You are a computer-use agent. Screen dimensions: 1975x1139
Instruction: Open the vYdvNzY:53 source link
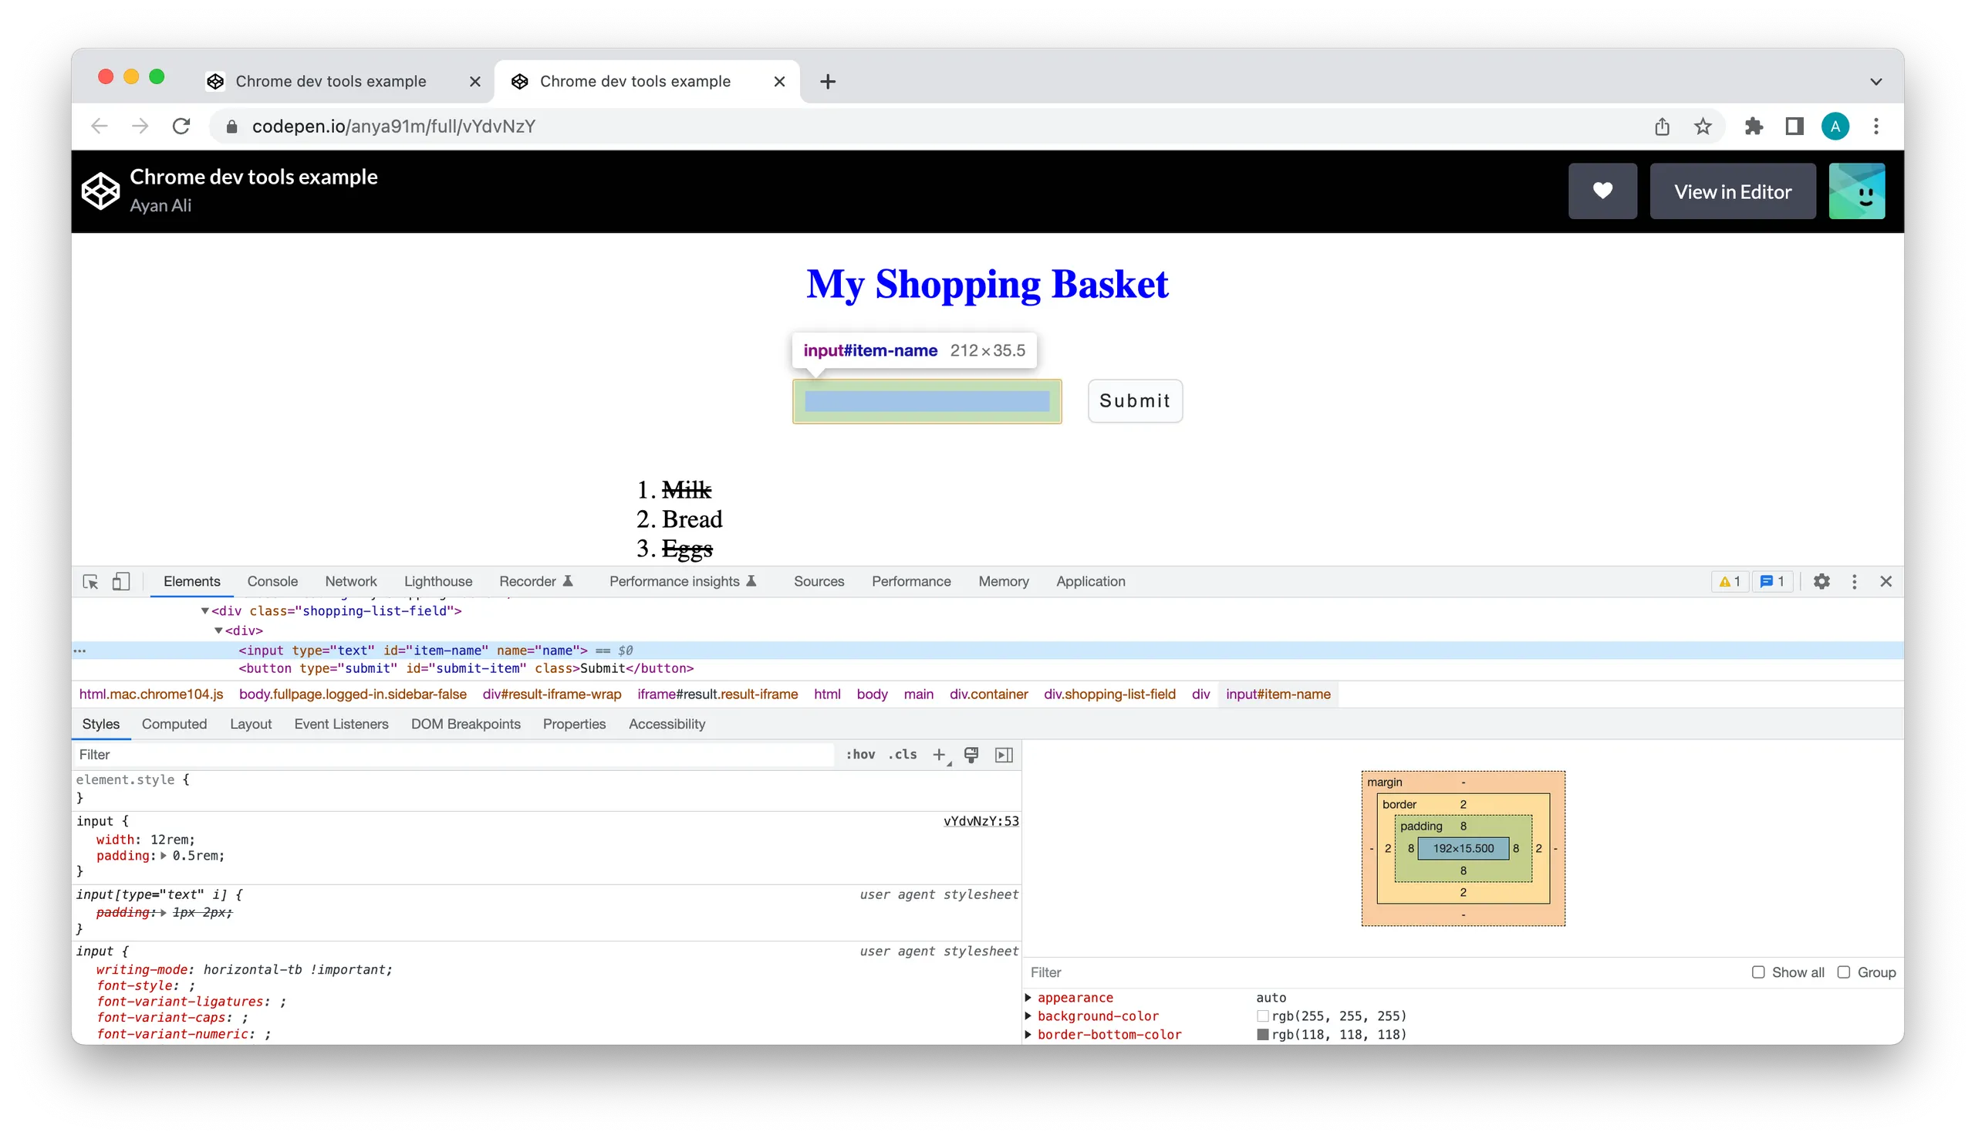(981, 820)
